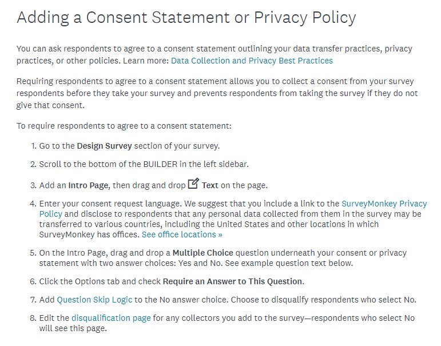The width and height of the screenshot is (441, 346).
Task: Click the Adding a Consent Statement heading
Action: [x=186, y=17]
